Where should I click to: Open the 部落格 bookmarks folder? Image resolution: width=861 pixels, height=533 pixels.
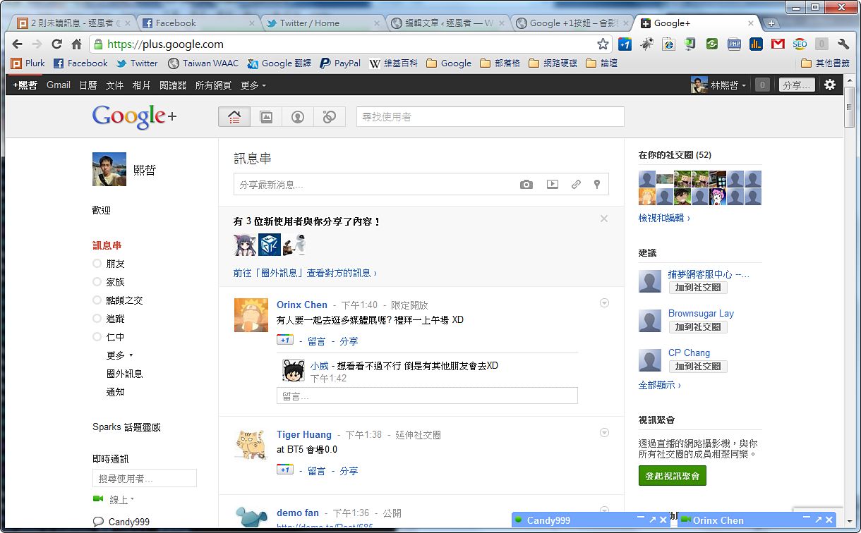pos(500,63)
